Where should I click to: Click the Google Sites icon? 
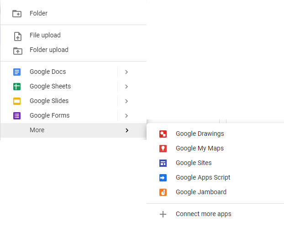point(163,163)
